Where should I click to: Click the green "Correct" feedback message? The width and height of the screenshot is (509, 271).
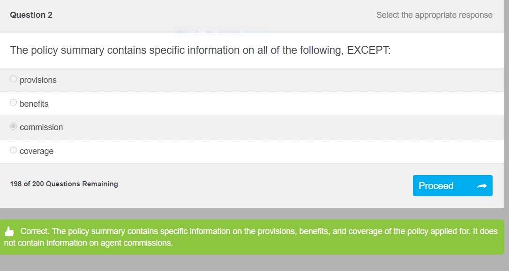click(x=252, y=237)
